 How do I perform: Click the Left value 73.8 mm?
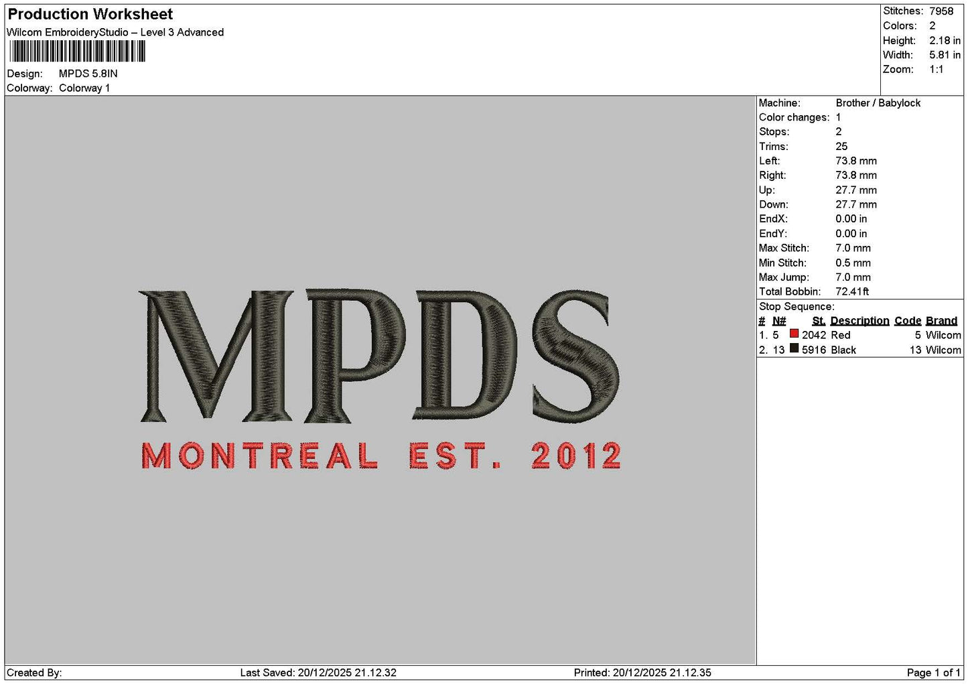[856, 161]
